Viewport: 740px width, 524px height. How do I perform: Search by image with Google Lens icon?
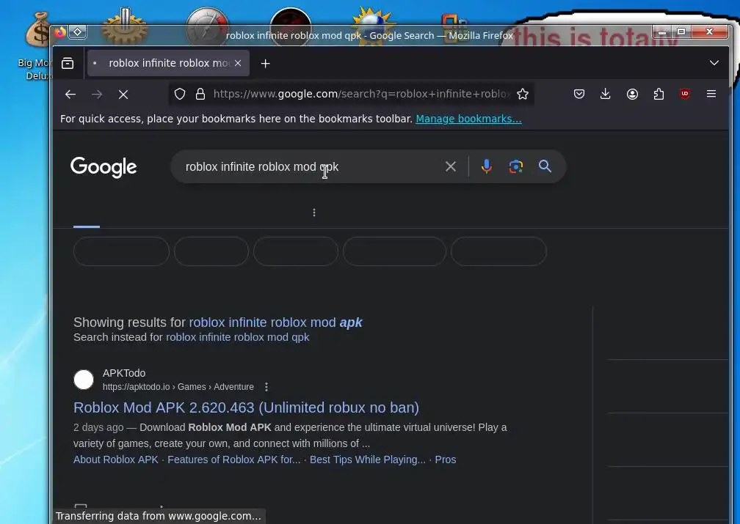pyautogui.click(x=516, y=166)
